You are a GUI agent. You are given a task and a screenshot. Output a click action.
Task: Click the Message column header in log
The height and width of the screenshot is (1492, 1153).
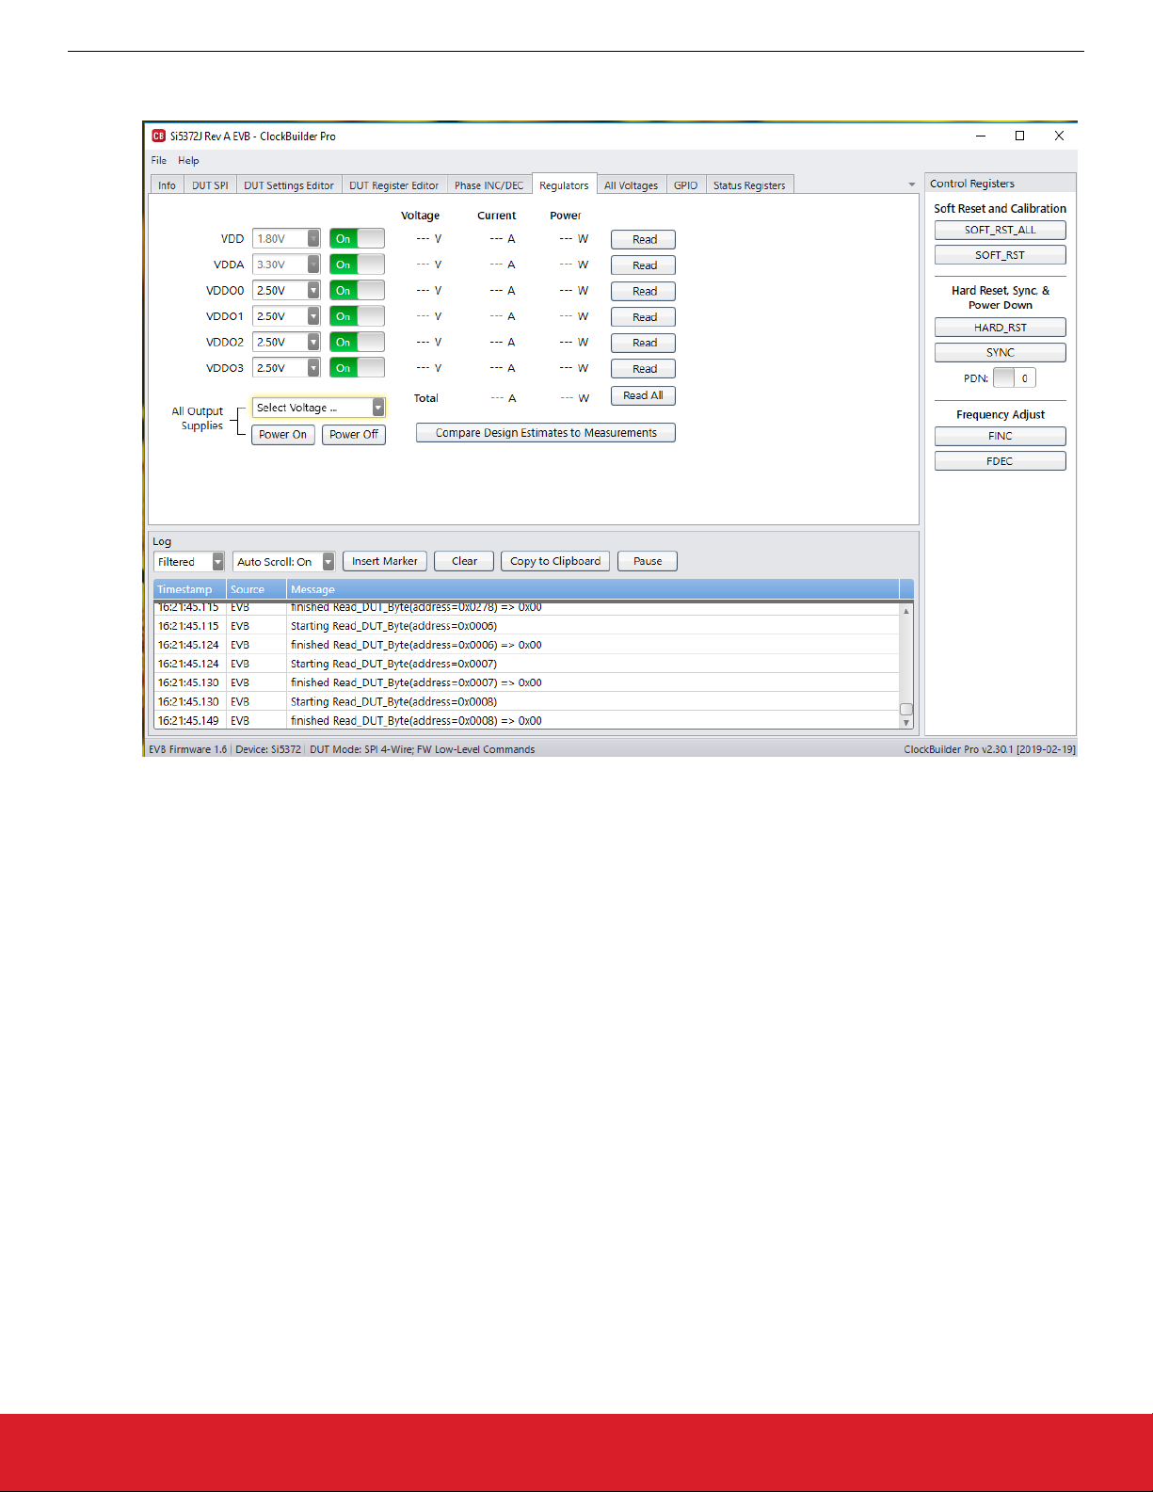coord(593,589)
